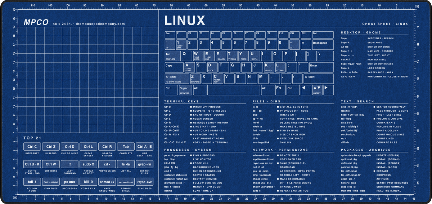Click the PROCESSES · SYSTEM section heading
This screenshot has height=204, width=432.
click(x=188, y=150)
